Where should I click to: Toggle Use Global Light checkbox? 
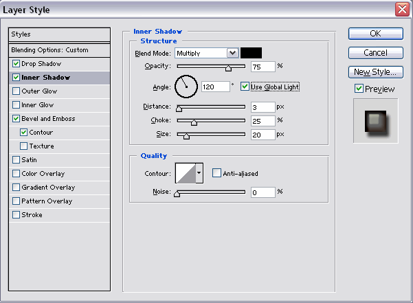[x=245, y=87]
